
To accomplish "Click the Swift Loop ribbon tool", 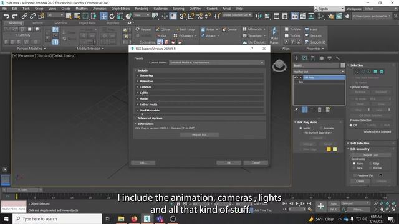I will 185,29.
